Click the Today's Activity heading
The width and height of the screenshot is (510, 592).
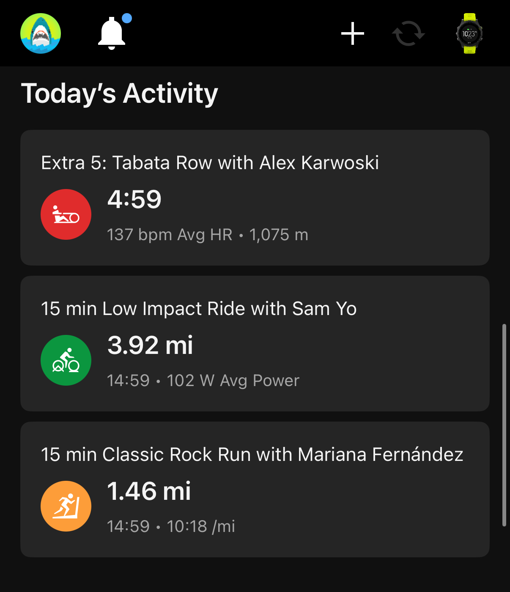[x=120, y=93]
